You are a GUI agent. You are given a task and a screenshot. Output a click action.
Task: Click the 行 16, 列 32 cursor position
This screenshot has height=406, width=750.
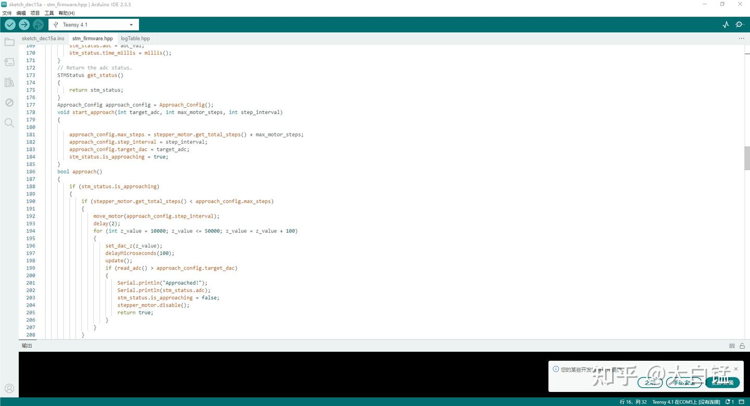pyautogui.click(x=633, y=402)
